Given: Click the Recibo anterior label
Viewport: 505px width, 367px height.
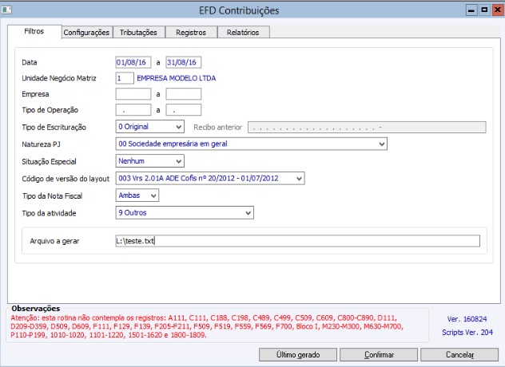Looking at the screenshot, I should tap(217, 128).
